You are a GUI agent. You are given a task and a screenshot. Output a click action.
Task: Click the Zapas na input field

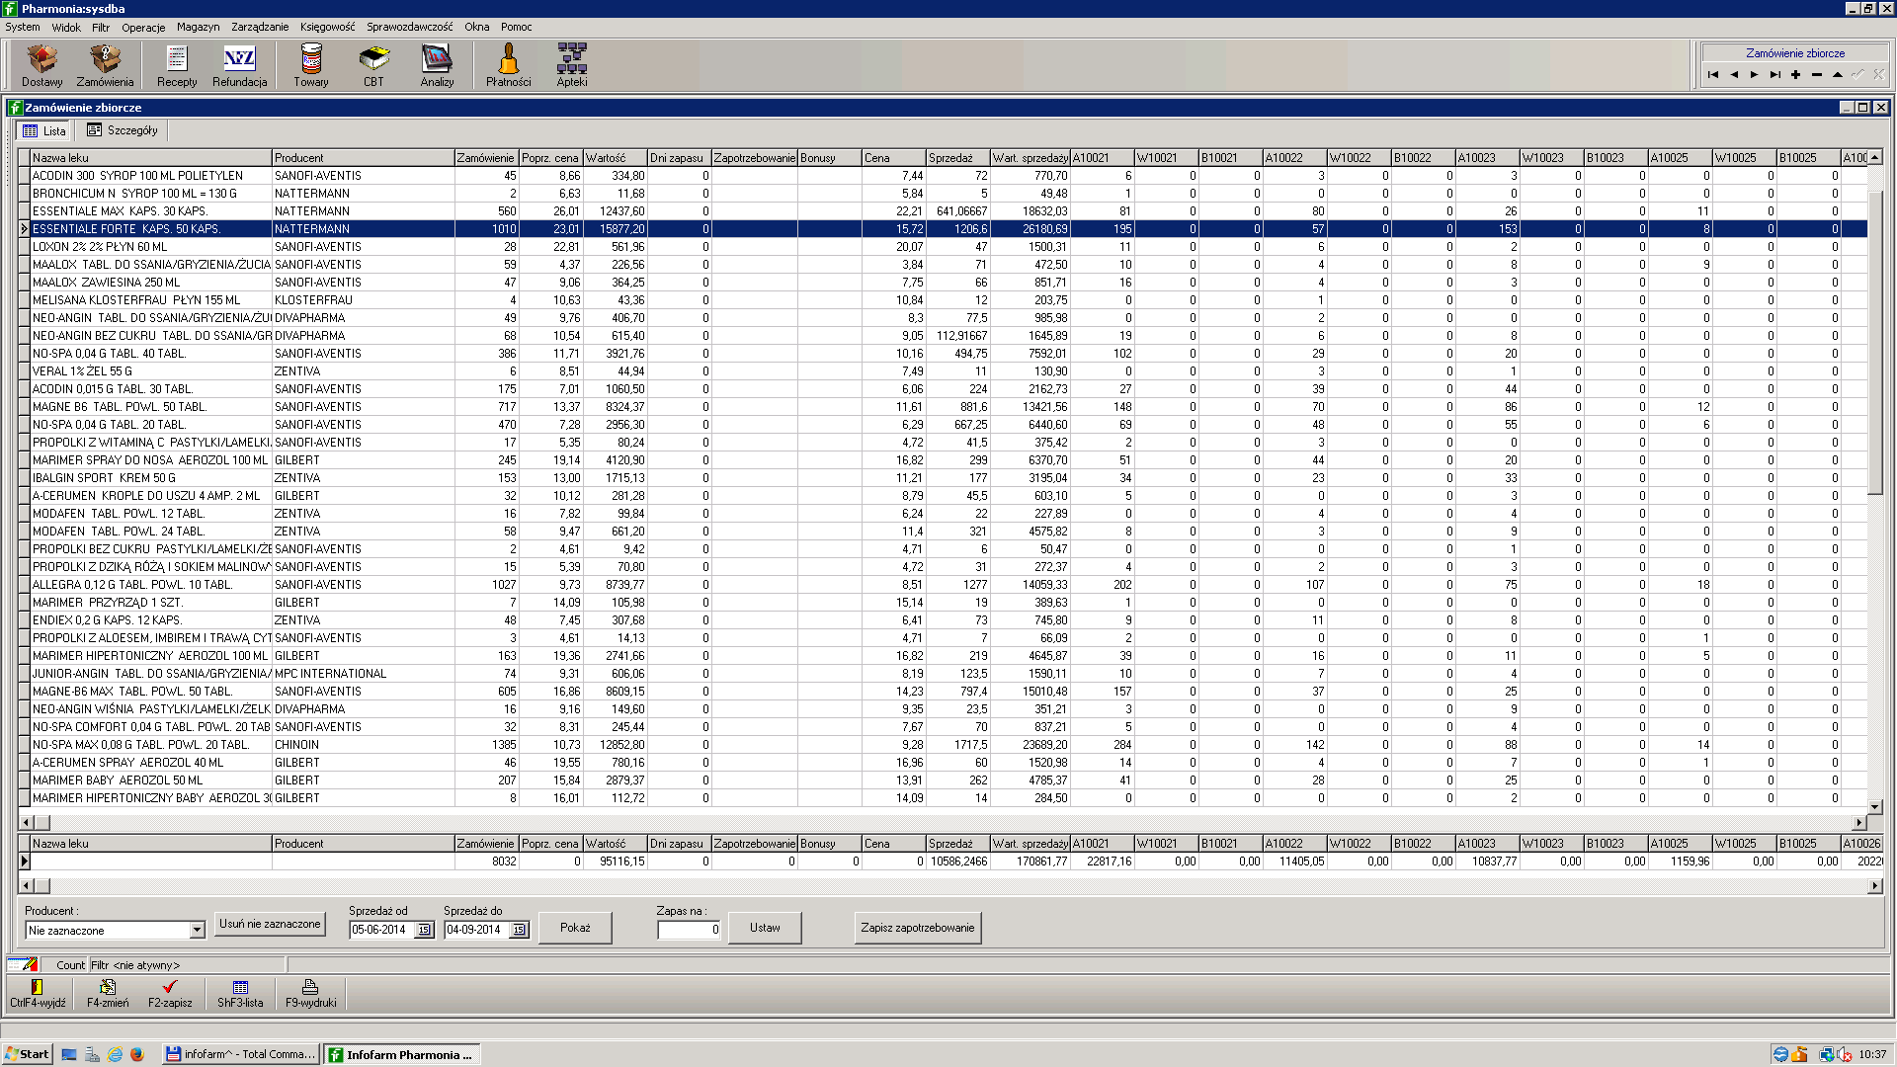point(690,930)
